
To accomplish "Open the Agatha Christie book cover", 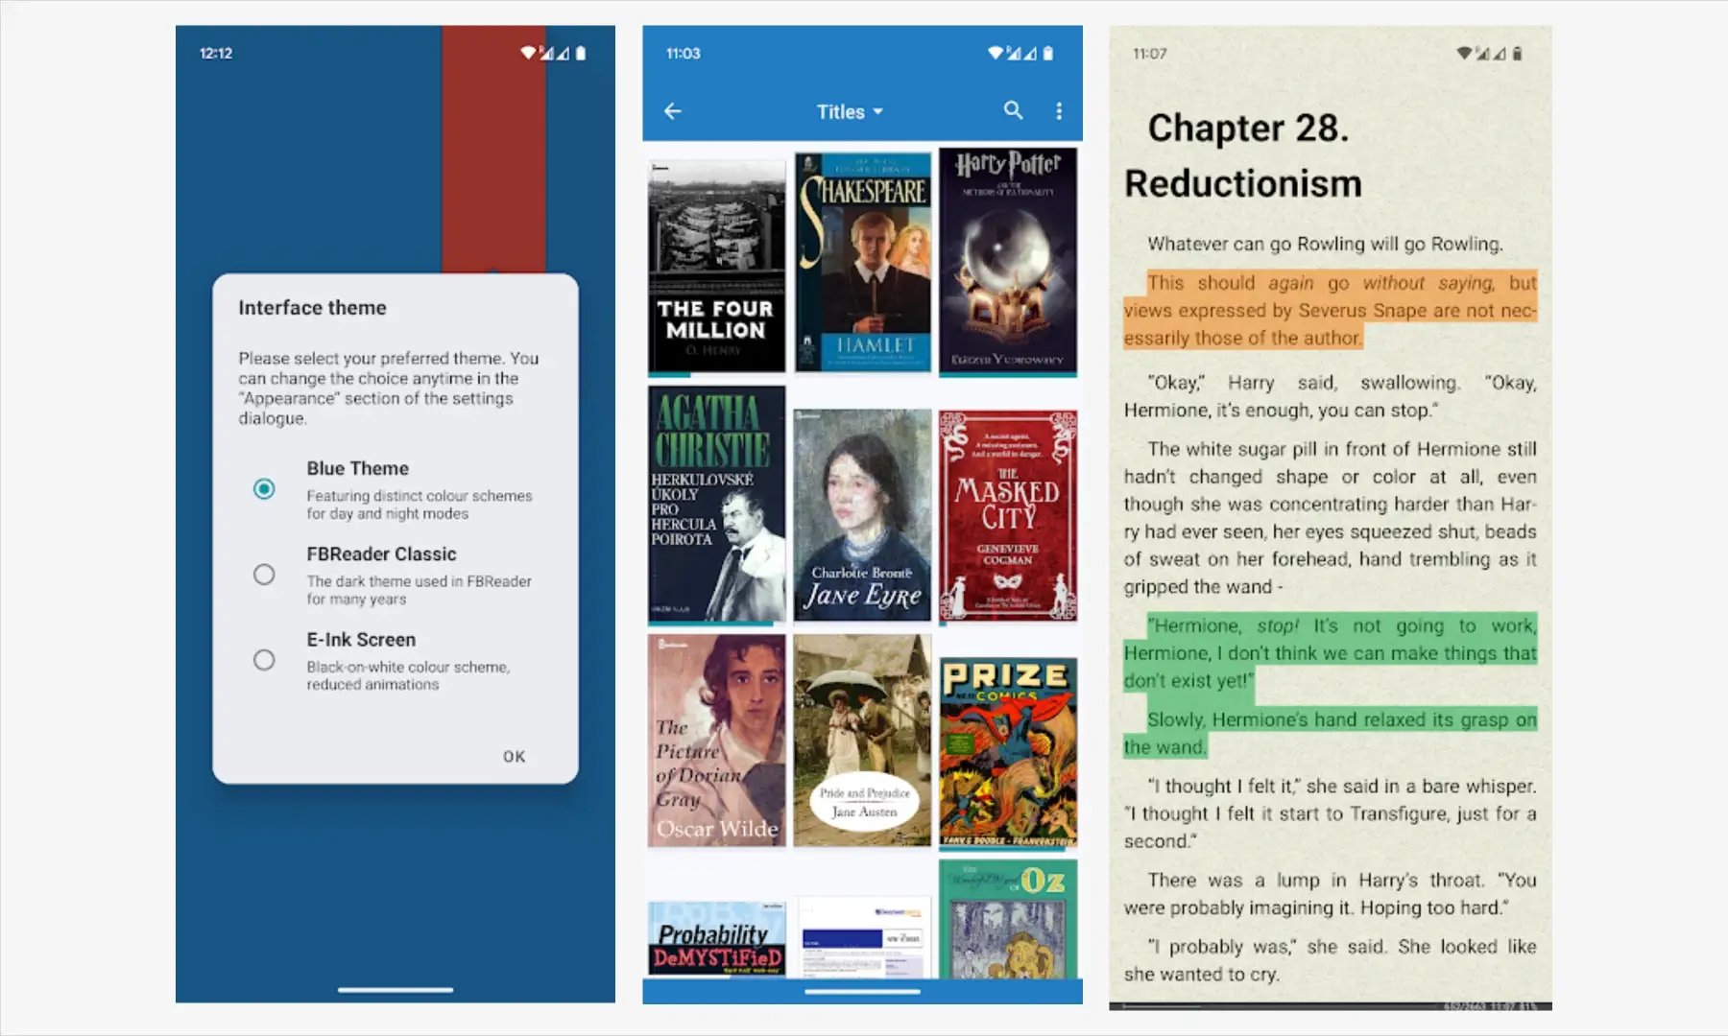I will 716,505.
